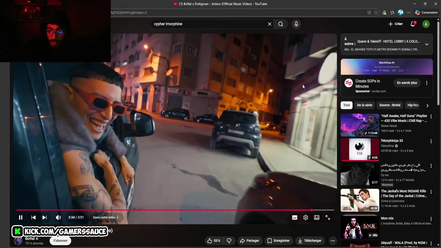Viewport: 441px width, 248px height.
Task: Click the title "l'Morphinya 33"
Action: pyautogui.click(x=392, y=141)
